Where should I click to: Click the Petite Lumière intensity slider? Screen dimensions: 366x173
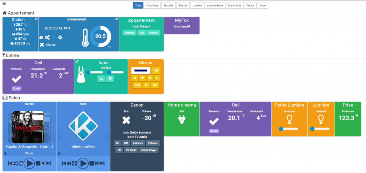point(289,128)
